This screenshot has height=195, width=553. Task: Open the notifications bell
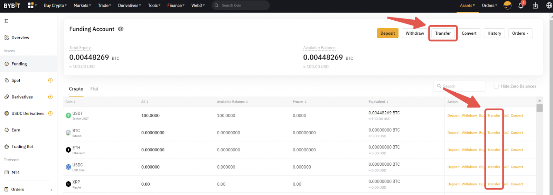521,5
